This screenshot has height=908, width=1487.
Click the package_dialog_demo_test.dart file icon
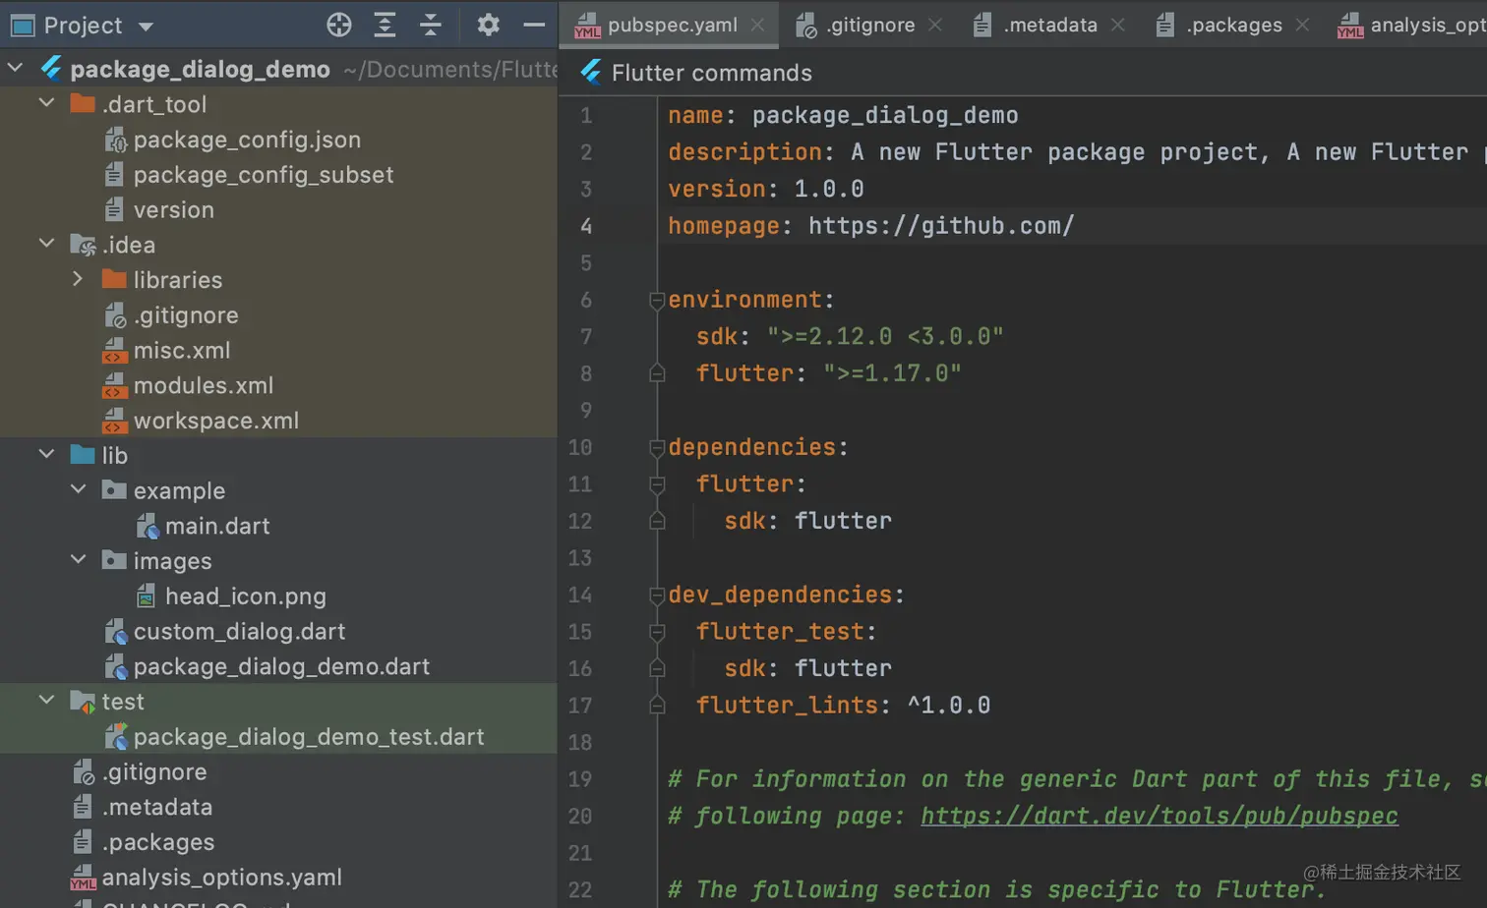(116, 737)
